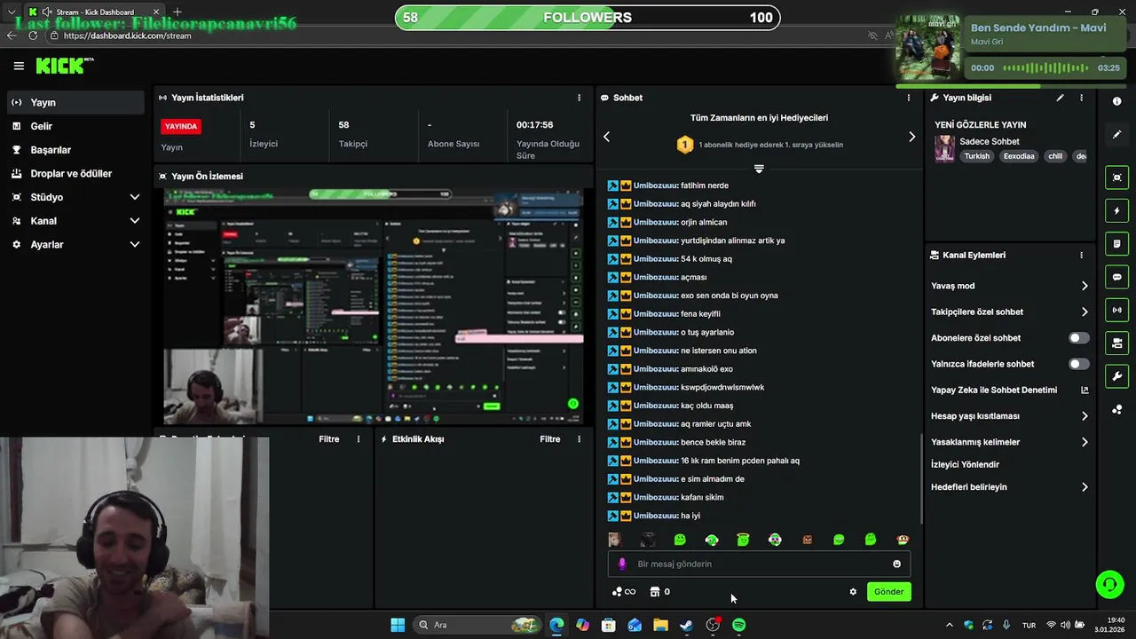Toggle the stream preview widget icon
Viewport: 1136px width, 639px height.
1116,177
